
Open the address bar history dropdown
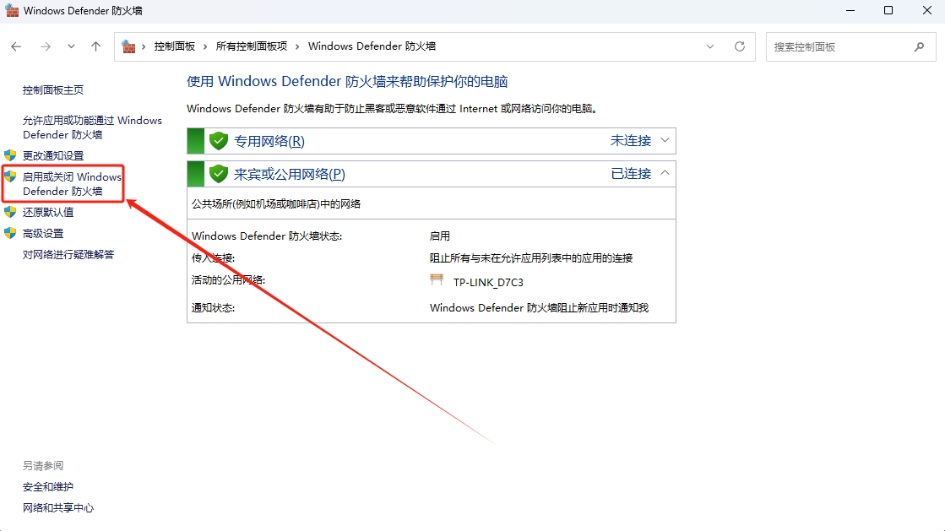(710, 46)
